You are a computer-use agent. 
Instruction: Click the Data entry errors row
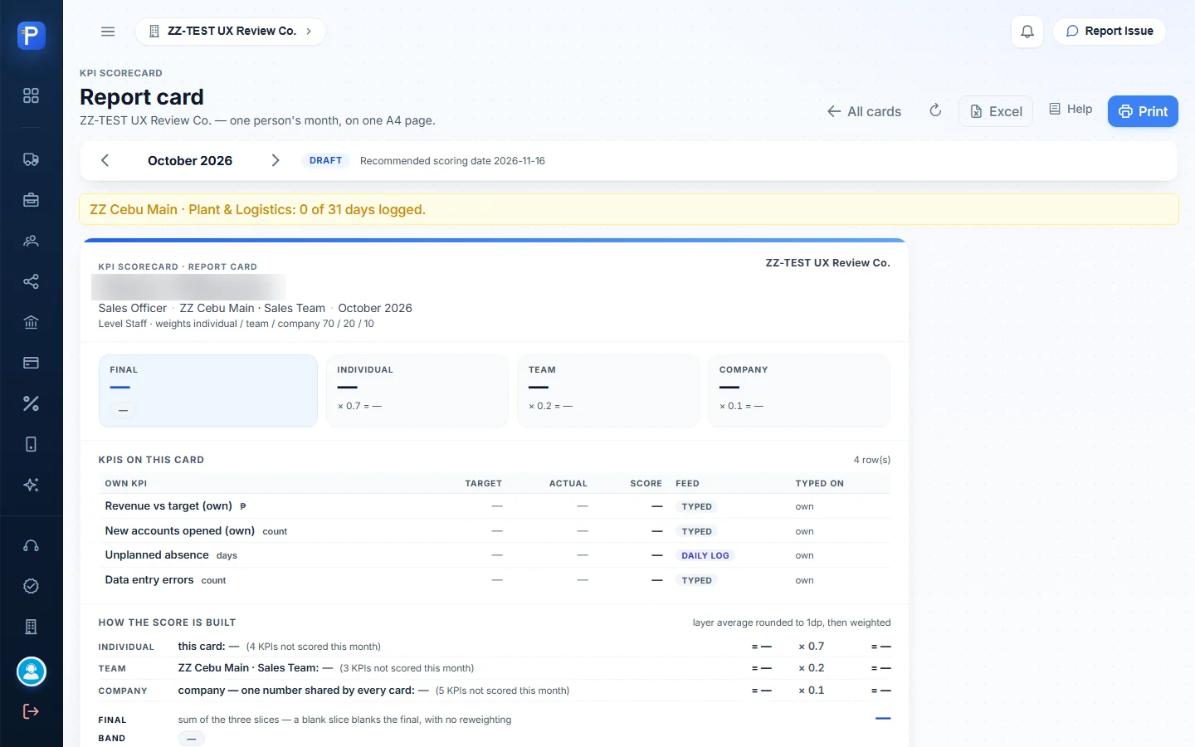coord(494,580)
